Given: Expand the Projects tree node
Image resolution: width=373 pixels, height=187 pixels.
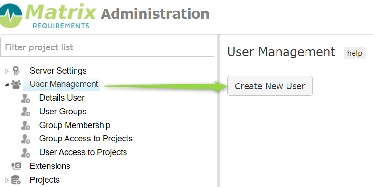Looking at the screenshot, I should 7,180.
